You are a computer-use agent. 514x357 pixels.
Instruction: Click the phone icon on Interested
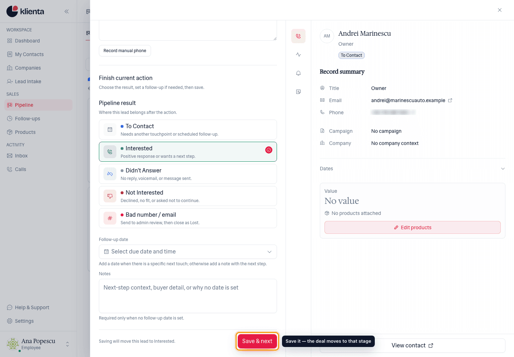coord(110,152)
